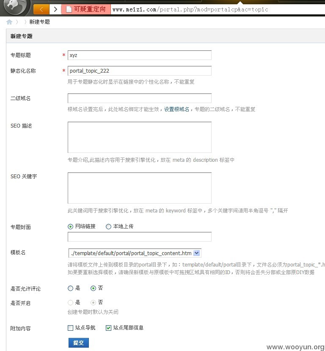Uncheck the 站点尾部信息 checkbox
Image resolution: width=325 pixels, height=351 pixels.
pyautogui.click(x=108, y=328)
